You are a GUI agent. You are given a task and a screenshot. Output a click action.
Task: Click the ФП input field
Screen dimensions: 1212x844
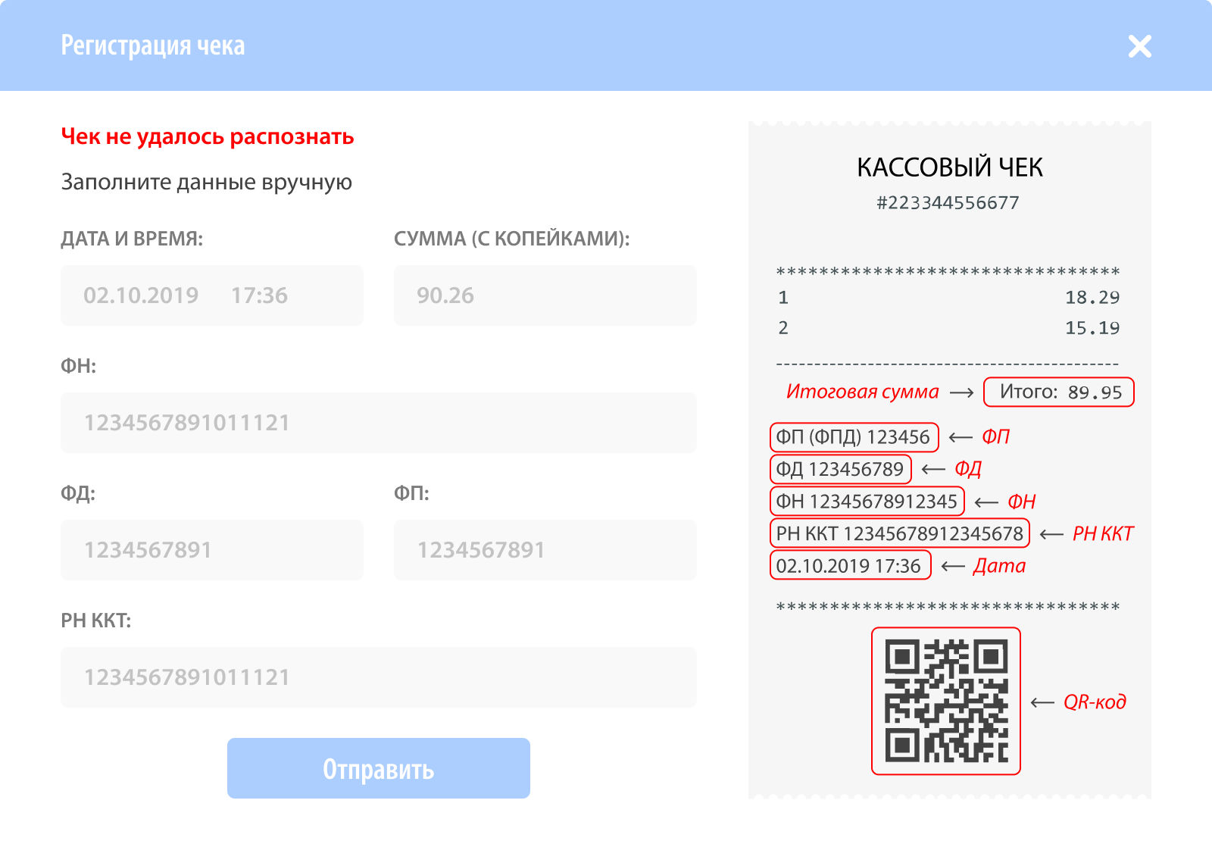[545, 550]
